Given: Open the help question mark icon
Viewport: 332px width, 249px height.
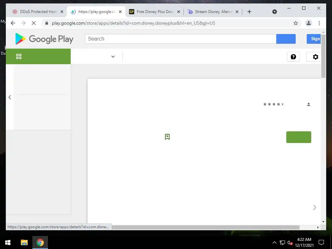Looking at the screenshot, I should tap(293, 57).
